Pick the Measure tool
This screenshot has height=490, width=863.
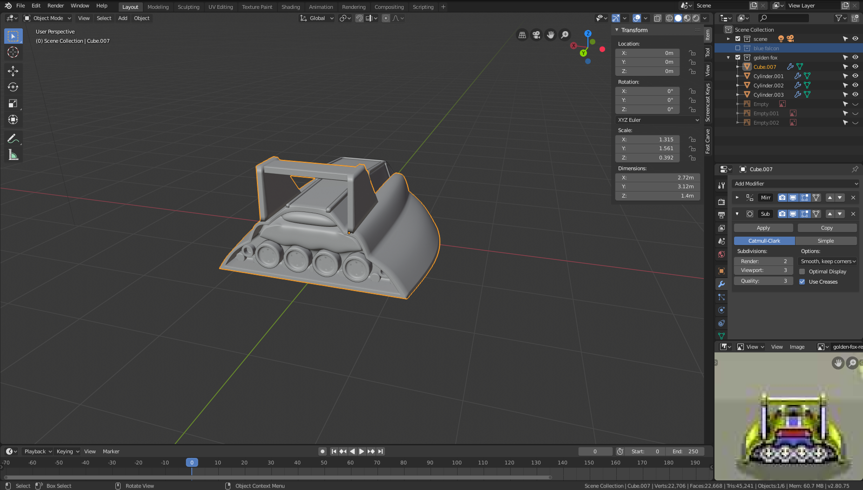coord(13,155)
